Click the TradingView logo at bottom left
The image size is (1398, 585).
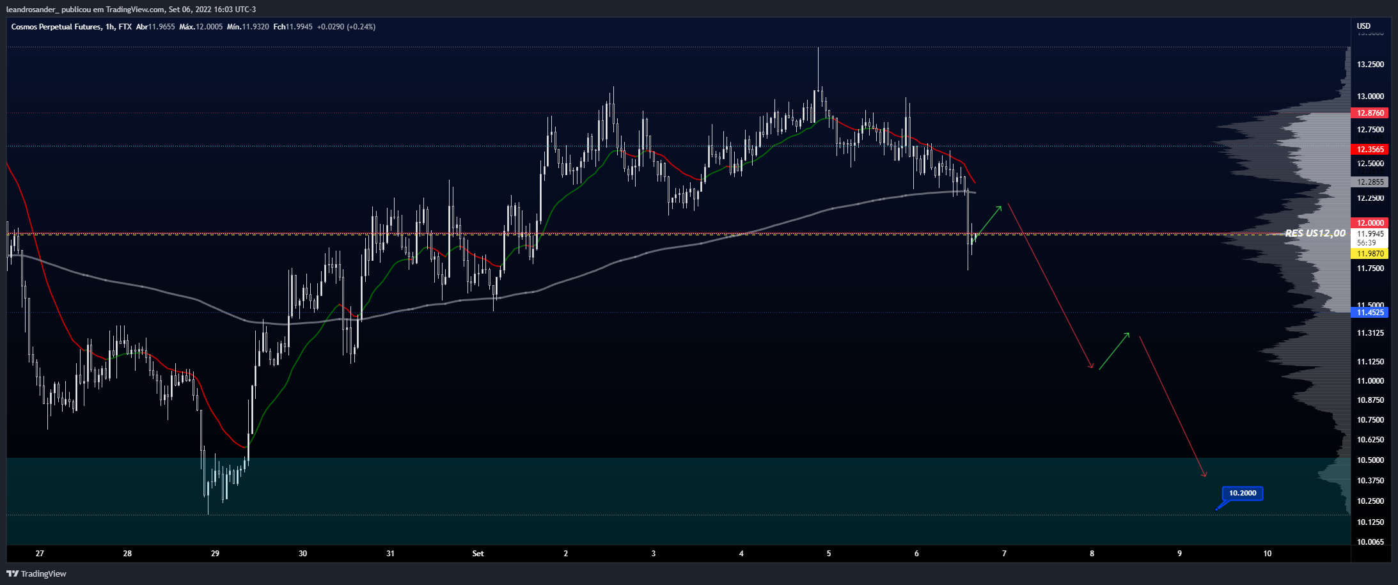point(36,573)
